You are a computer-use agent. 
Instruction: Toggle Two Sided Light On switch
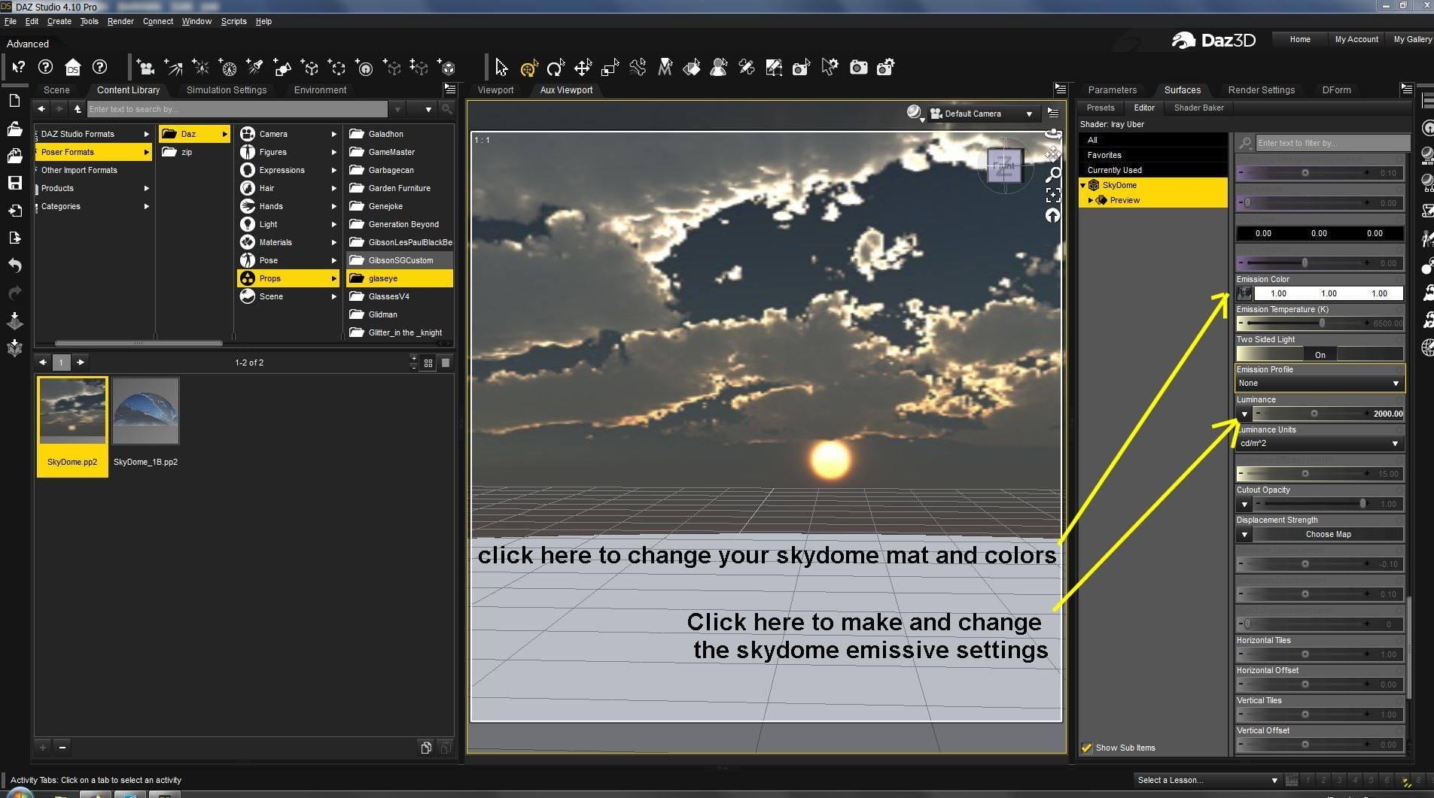click(x=1320, y=354)
